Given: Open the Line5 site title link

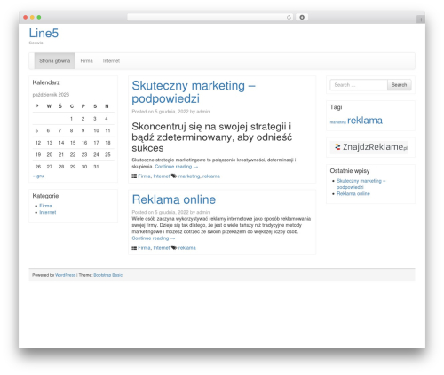Looking at the screenshot, I should pos(44,33).
